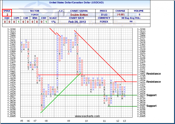Click the 05 year label on axis
Screen dimensions: 175x124
[22, 120]
